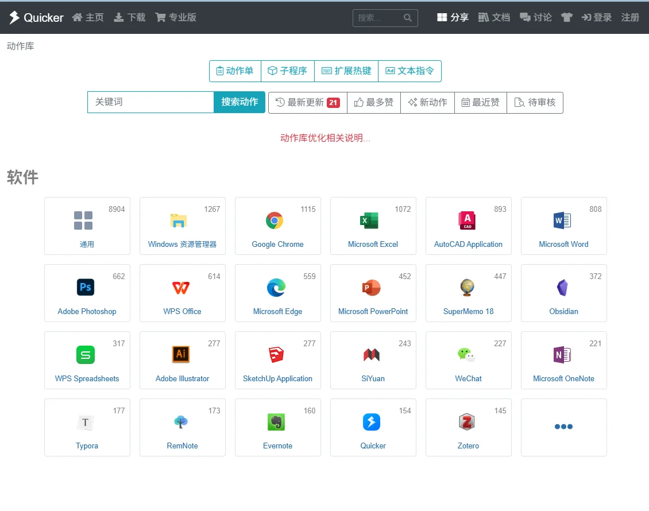Screen dimensions: 649x511
Task: Go to 主页 in navbar
Action: 88,17
